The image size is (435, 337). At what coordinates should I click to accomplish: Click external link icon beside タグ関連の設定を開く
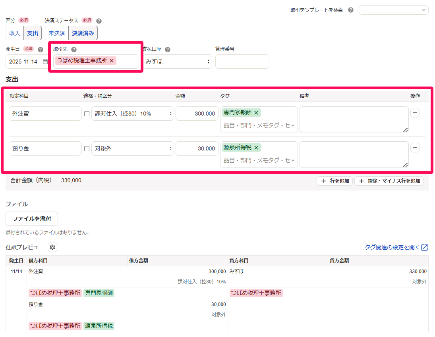pos(424,247)
